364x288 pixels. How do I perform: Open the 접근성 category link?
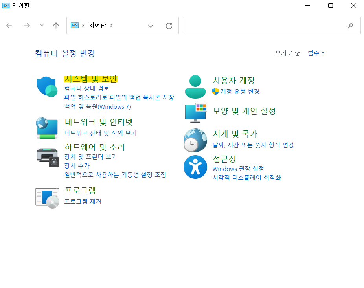point(224,159)
